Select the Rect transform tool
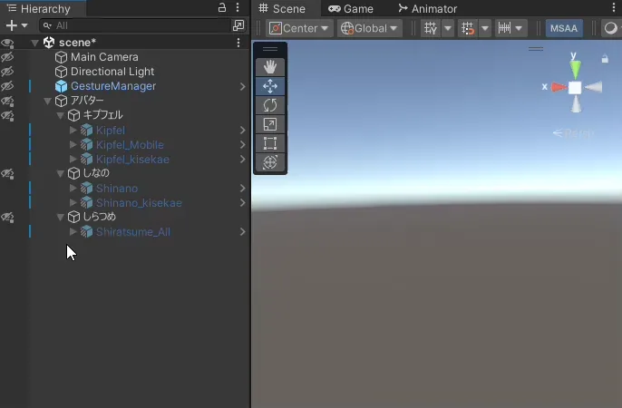 270,143
